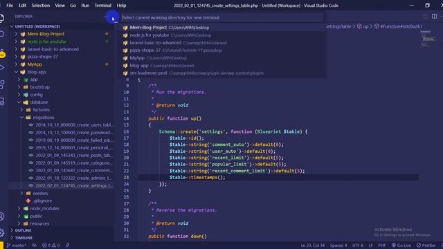The image size is (443, 249).
Task: Click UTF-8 encoding status item
Action: coord(358,246)
